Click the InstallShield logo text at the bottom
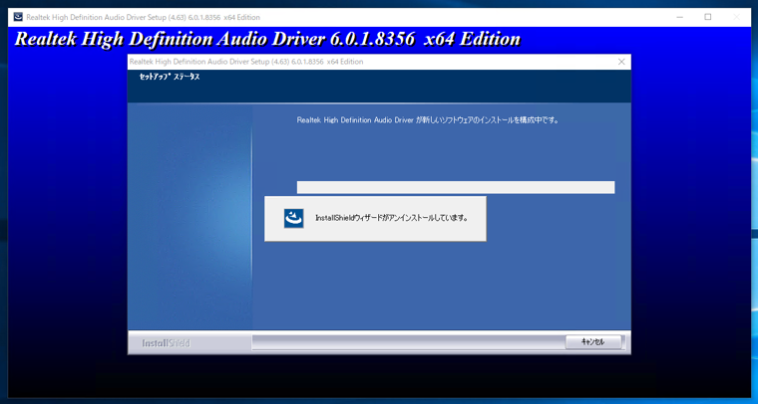The image size is (758, 404). tap(166, 343)
